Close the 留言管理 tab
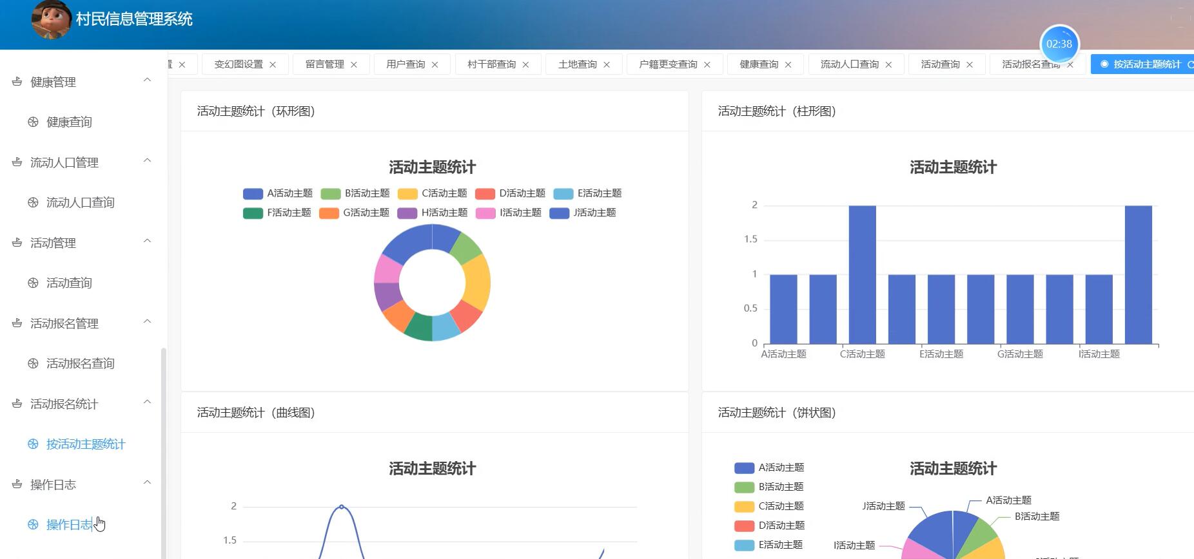Image resolution: width=1194 pixels, height=559 pixels. [x=354, y=64]
